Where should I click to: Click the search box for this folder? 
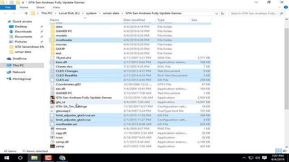pos(257,13)
